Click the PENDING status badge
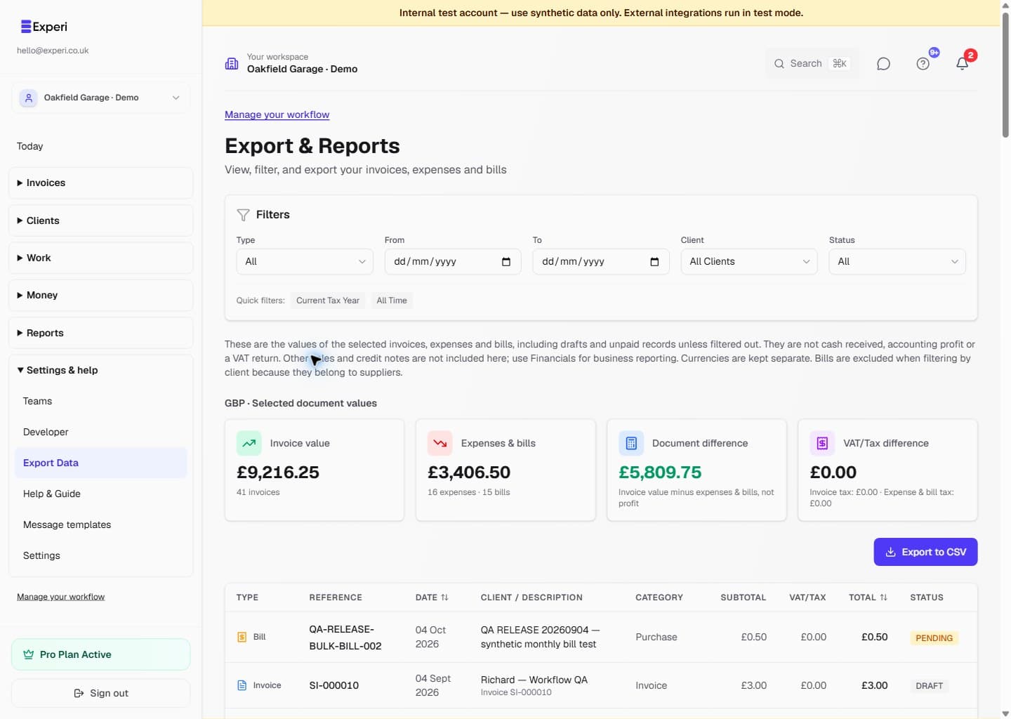This screenshot has height=719, width=1011. (934, 638)
